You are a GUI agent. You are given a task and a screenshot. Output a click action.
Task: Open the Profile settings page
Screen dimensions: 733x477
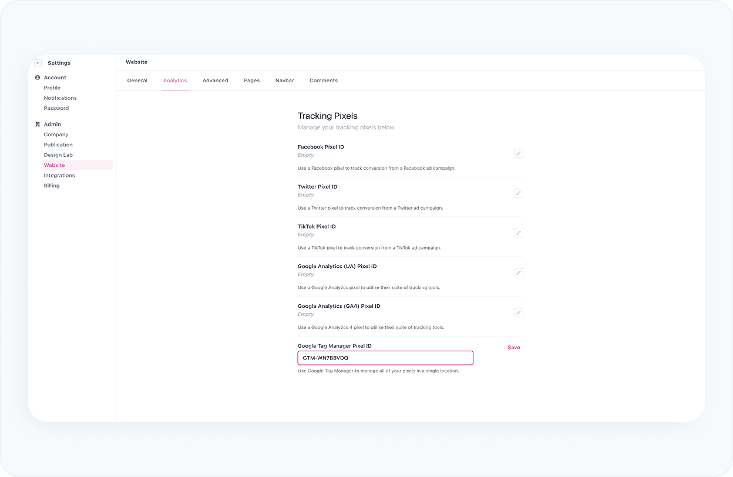coord(52,88)
